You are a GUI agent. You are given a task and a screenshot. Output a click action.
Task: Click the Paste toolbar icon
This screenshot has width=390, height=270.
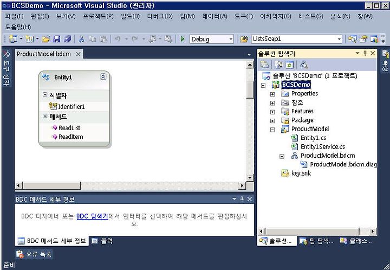(103, 39)
